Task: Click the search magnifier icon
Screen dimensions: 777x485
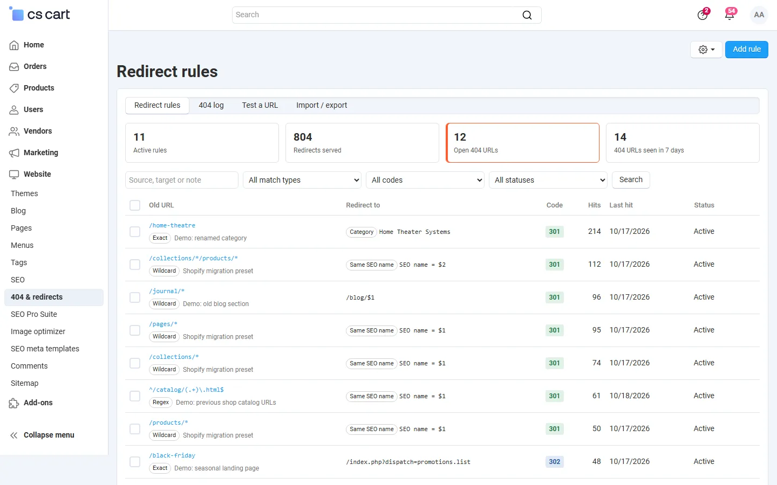Action: (x=527, y=15)
